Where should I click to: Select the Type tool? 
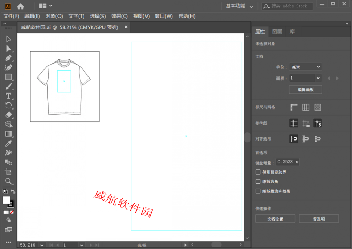(x=8, y=96)
